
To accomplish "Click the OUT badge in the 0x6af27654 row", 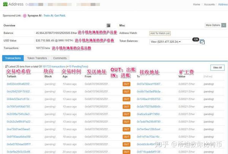I will (x=127, y=144).
